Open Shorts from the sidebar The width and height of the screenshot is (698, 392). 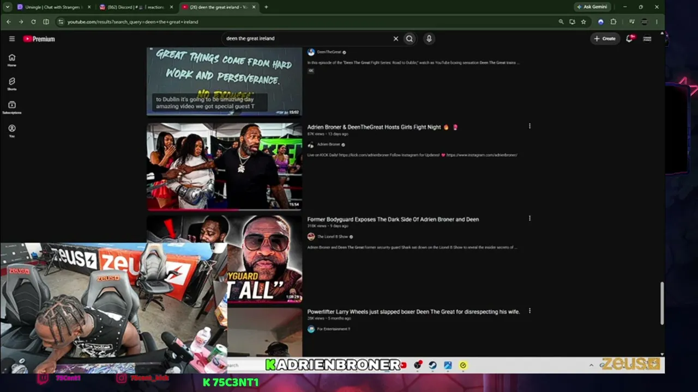(11, 84)
